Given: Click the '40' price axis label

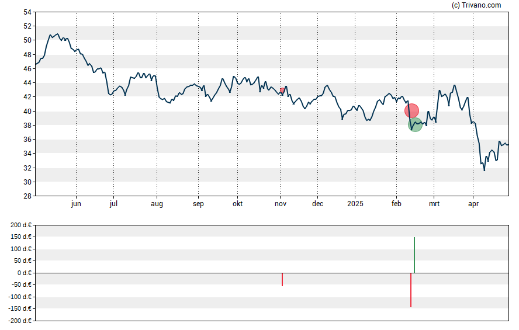Looking at the screenshot, I should (27, 112).
